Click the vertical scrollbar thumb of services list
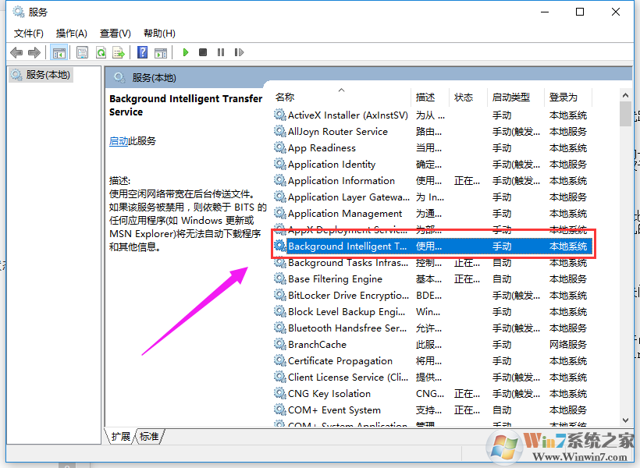Image resolution: width=640 pixels, height=468 pixels. click(x=625, y=114)
